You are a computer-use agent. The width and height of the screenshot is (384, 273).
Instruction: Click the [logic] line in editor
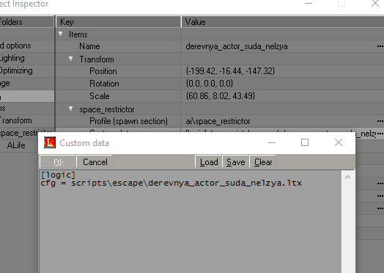point(58,175)
